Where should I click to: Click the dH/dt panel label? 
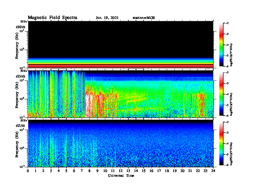[x=21, y=27]
